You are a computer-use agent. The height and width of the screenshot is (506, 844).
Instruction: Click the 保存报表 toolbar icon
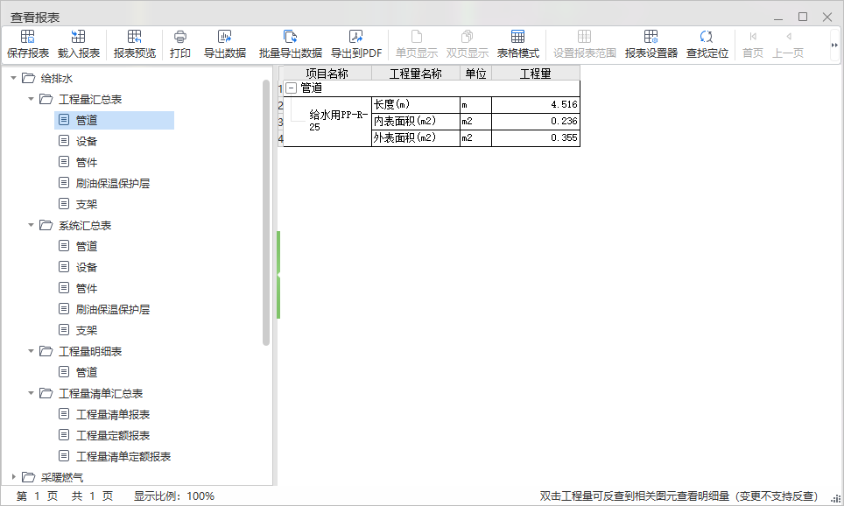[28, 37]
